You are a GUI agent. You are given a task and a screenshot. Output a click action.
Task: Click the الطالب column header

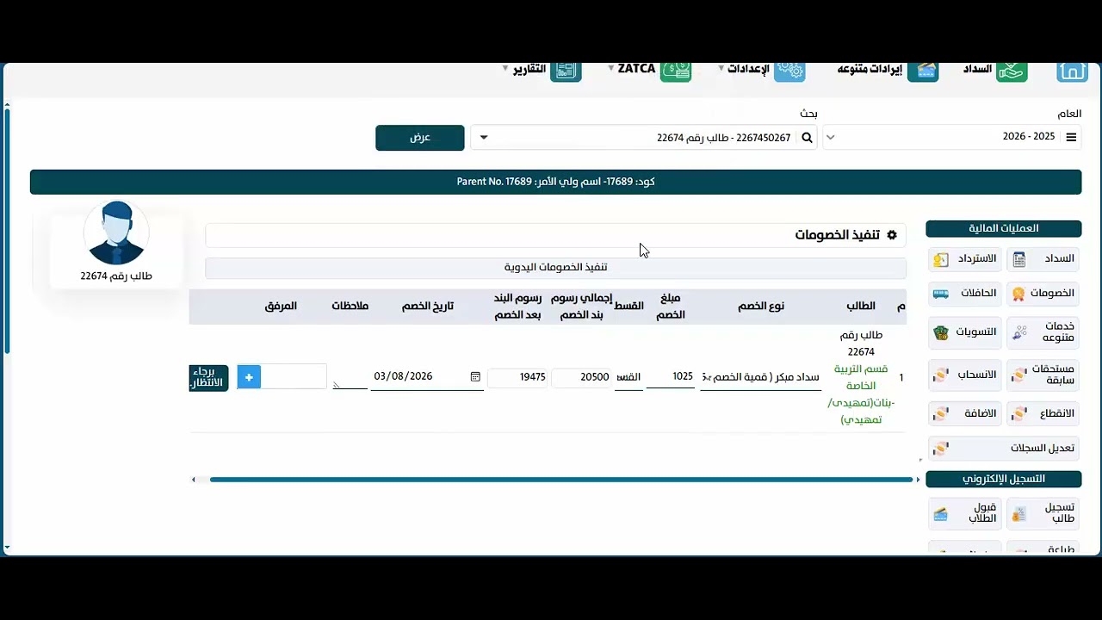pyautogui.click(x=861, y=306)
